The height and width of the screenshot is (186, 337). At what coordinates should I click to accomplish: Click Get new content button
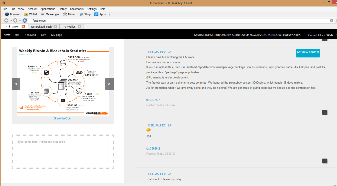tap(308, 53)
